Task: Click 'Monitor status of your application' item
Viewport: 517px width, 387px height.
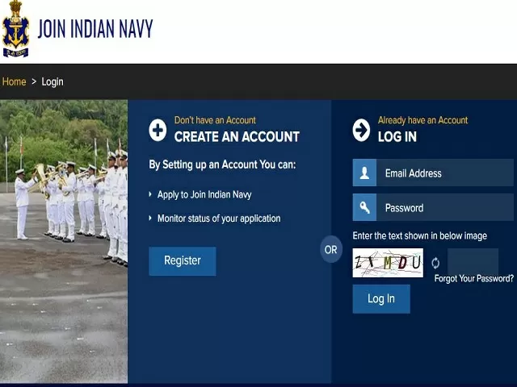Action: [x=219, y=218]
